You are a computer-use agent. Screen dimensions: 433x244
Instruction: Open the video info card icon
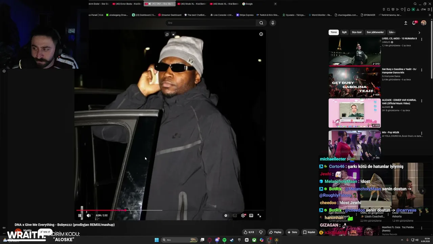coord(261,34)
